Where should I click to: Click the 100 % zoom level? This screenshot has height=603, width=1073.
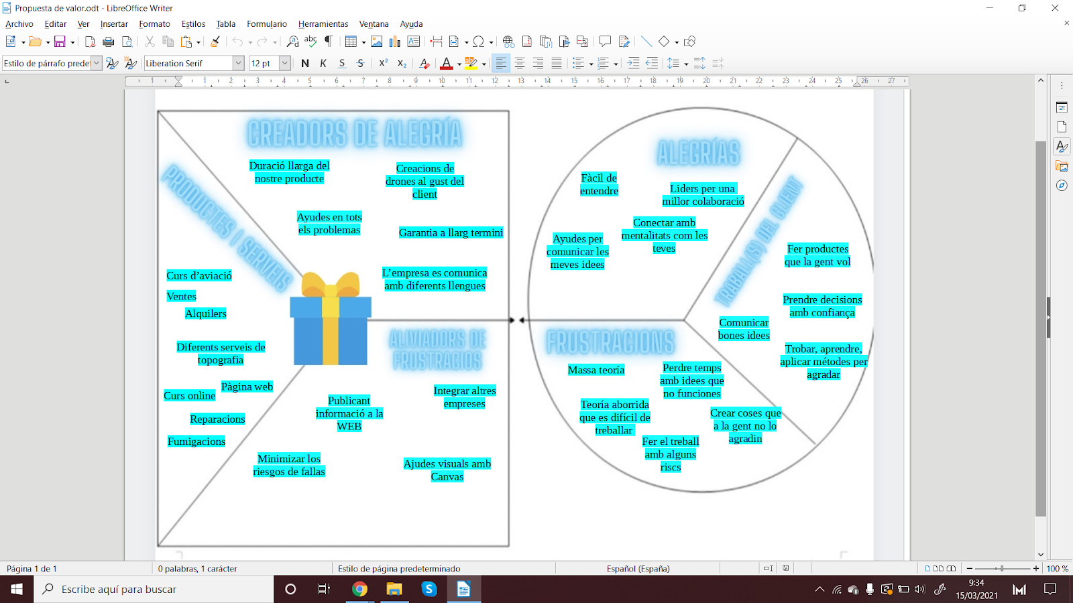(x=1058, y=568)
